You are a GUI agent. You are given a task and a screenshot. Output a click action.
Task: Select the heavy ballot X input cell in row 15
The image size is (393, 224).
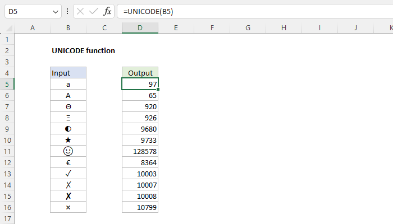tap(68, 196)
